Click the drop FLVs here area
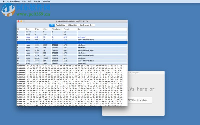Image resolution: width=200 pixels, height=125 pixels. pyautogui.click(x=141, y=89)
